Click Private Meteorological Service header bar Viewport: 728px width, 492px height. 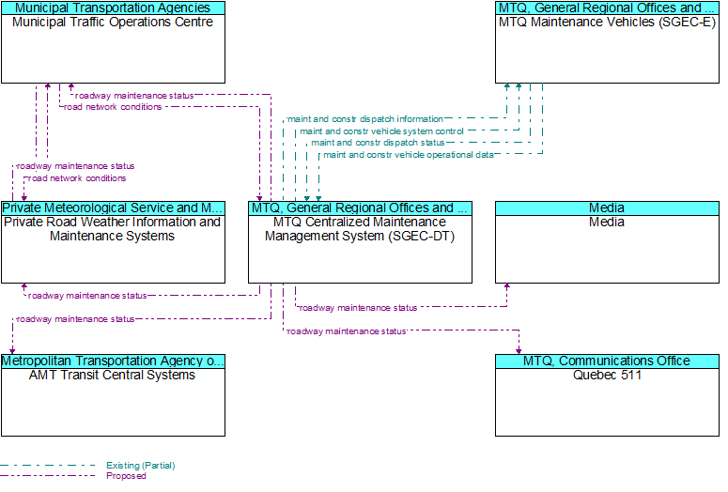[113, 208]
